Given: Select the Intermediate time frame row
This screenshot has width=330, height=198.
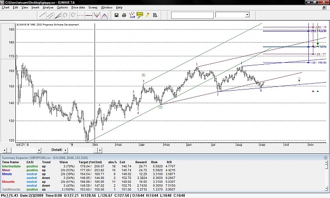Looking at the screenshot, I should click(89, 166).
